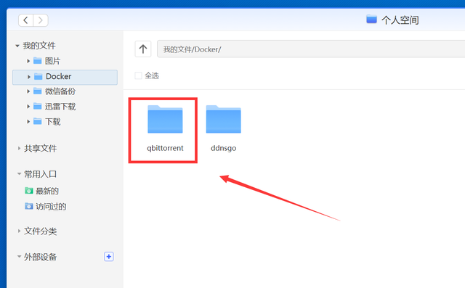465x288 pixels.
Task: Go back with the left arrow button
Action: pos(26,20)
